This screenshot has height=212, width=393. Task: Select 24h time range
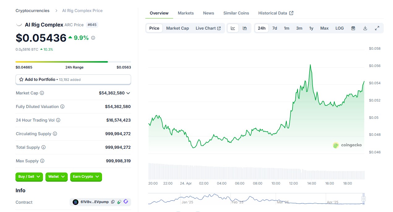(262, 28)
